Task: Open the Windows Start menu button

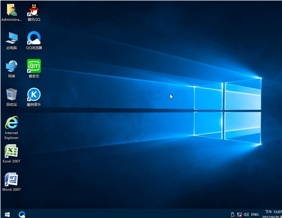Action: (x=7, y=214)
